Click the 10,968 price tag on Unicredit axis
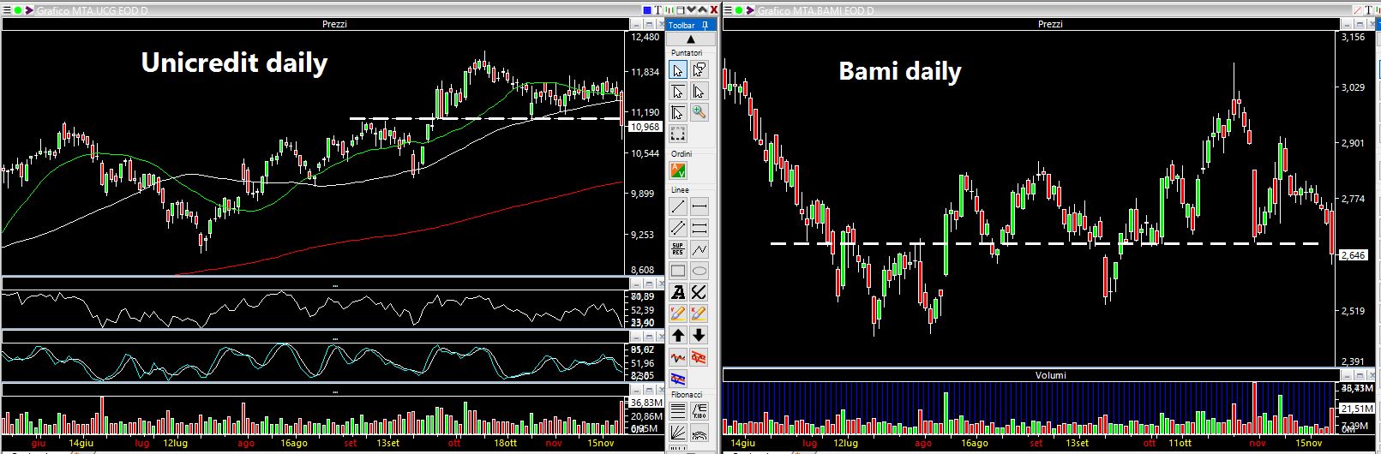The height and width of the screenshot is (454, 1381). [x=645, y=127]
